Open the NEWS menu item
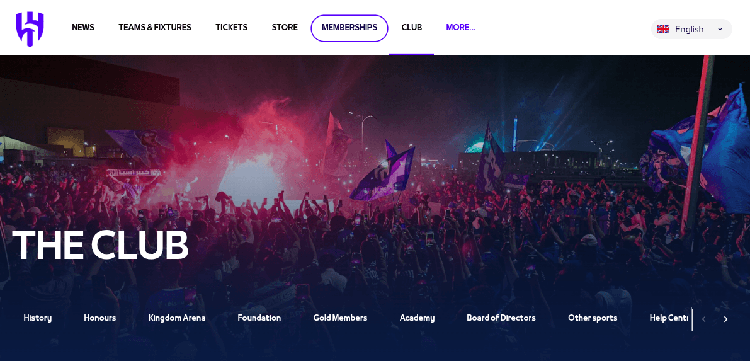Screen dimensions: 750x361 [x=83, y=28]
